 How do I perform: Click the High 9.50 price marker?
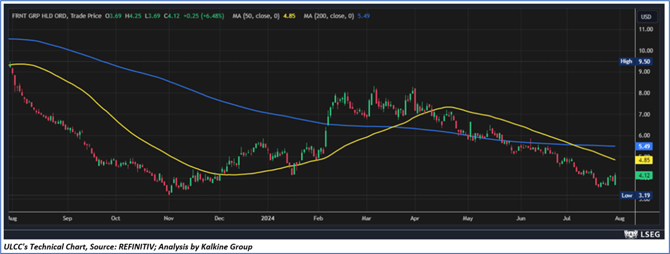[636, 61]
